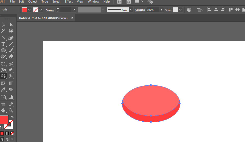Set paint to None
Viewport: 245px width, 142px height.
(12, 133)
